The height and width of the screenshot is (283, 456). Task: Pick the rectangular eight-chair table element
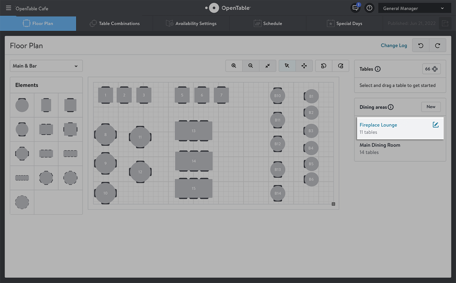coord(70,154)
